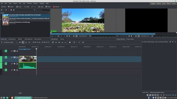
Task: Toggle lock on track V2
Action: (x=17, y=51)
